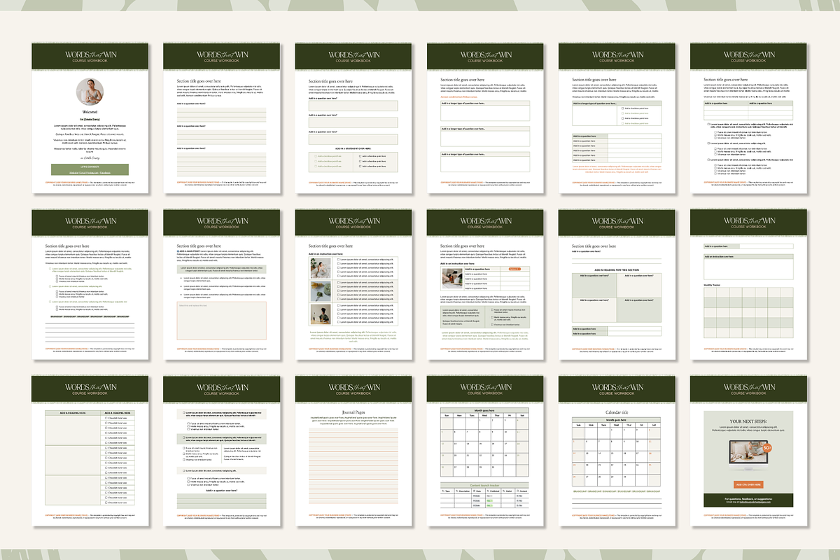This screenshot has height=560, width=840.
Task: Click the orange "ADD CTA OVER HERE" button
Action: coord(747,484)
